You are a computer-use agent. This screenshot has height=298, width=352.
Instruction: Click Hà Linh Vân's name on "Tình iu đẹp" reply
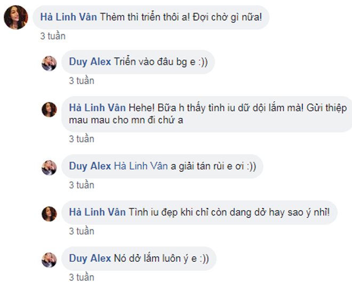pos(97,212)
